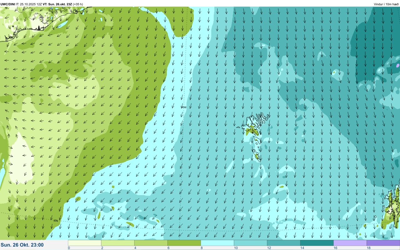The image size is (400, 250).
Task: Click the 'VT: Sun. 26.okt. 23Z' valid time text
Action: click(57, 4)
